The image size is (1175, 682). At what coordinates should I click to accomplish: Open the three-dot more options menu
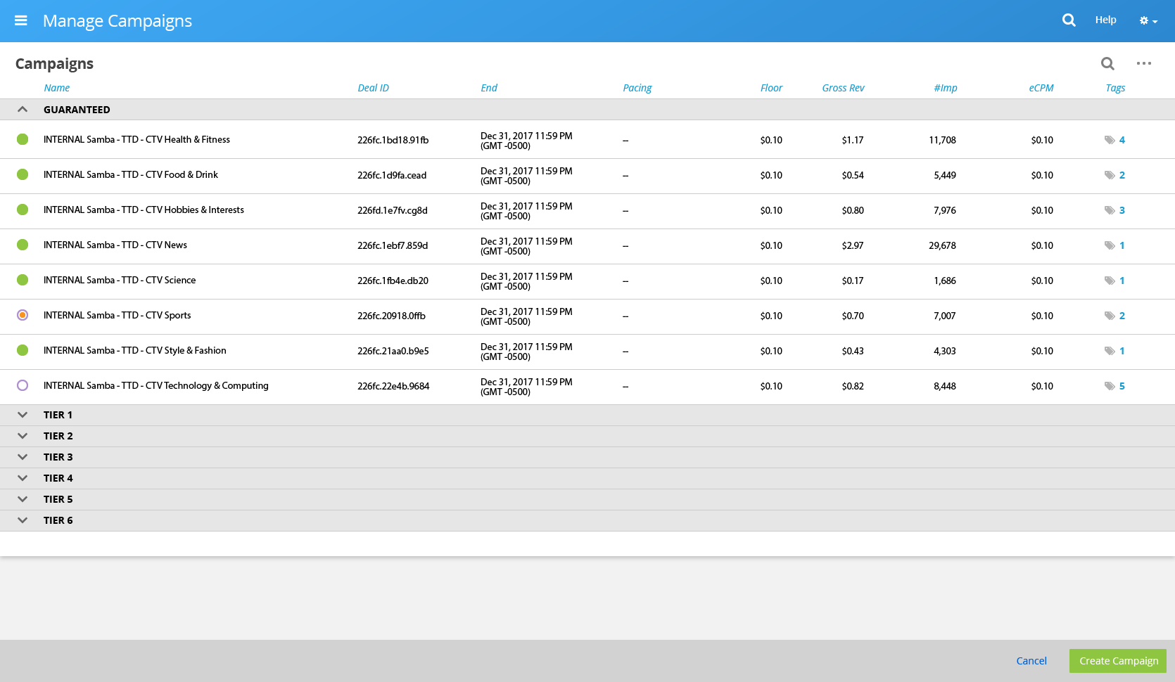(x=1144, y=63)
